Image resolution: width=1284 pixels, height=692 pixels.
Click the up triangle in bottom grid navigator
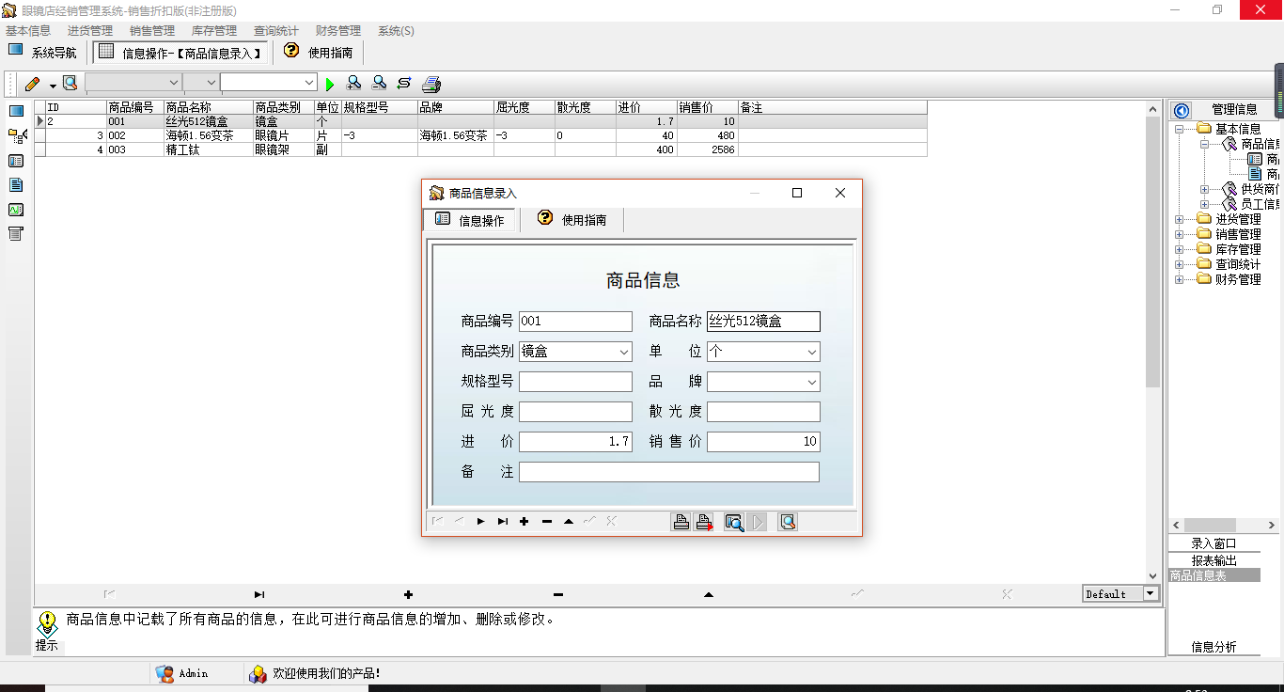tap(709, 594)
